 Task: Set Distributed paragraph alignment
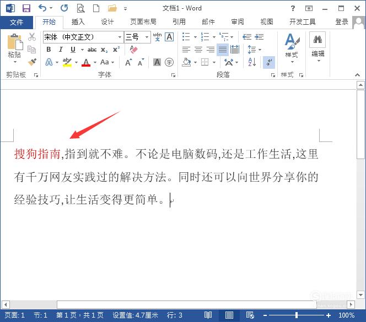(235, 50)
